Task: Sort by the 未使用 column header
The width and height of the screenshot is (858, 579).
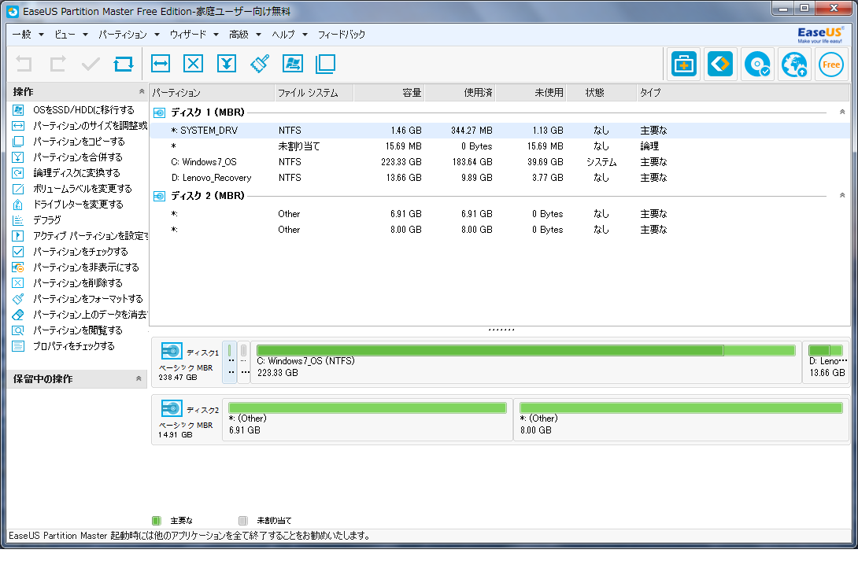Action: [x=531, y=93]
